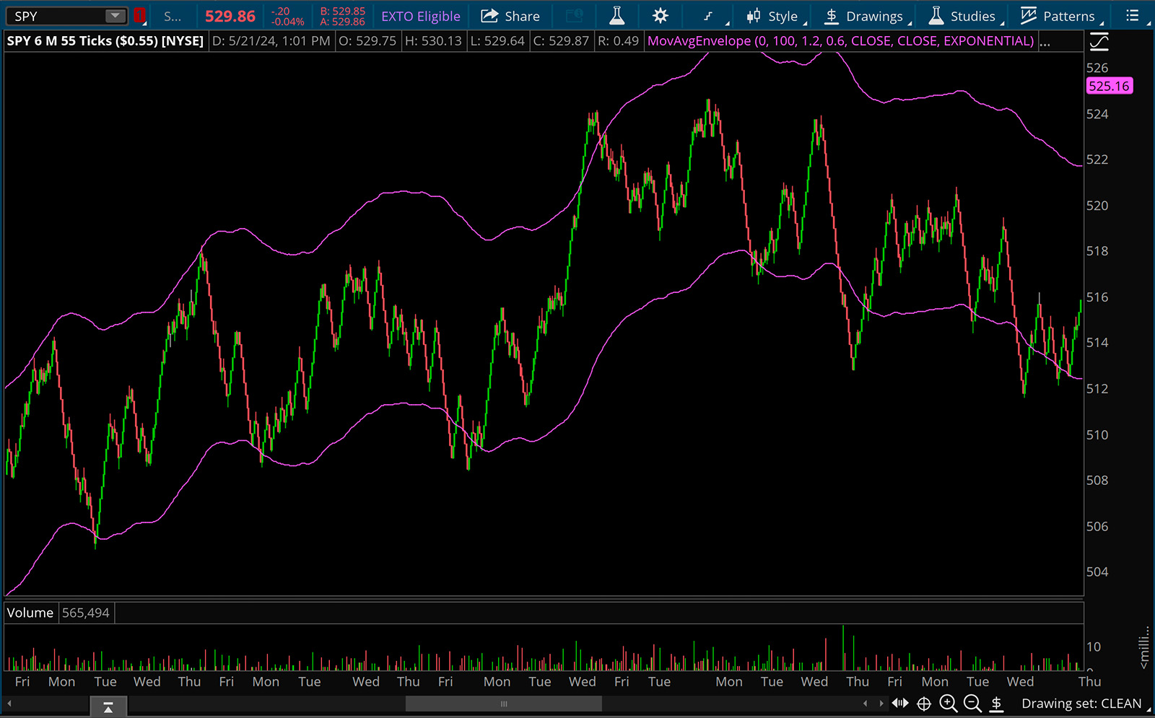Click the candlestick icon in Style button
This screenshot has width=1155, height=718.
(754, 16)
